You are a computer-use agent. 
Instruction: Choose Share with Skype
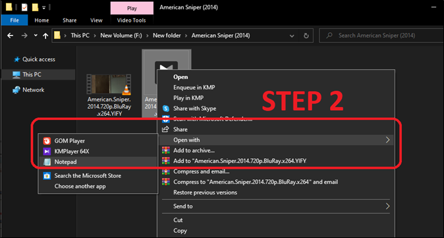point(194,109)
